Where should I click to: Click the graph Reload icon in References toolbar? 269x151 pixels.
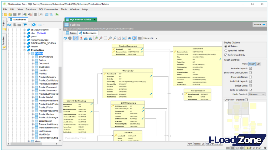point(65,38)
